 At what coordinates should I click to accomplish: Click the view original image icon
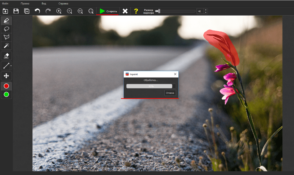pos(27,11)
